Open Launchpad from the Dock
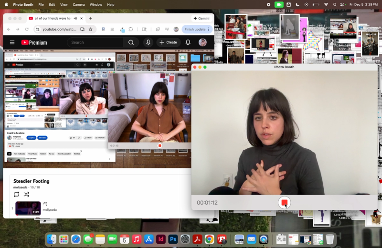 (x=64, y=239)
